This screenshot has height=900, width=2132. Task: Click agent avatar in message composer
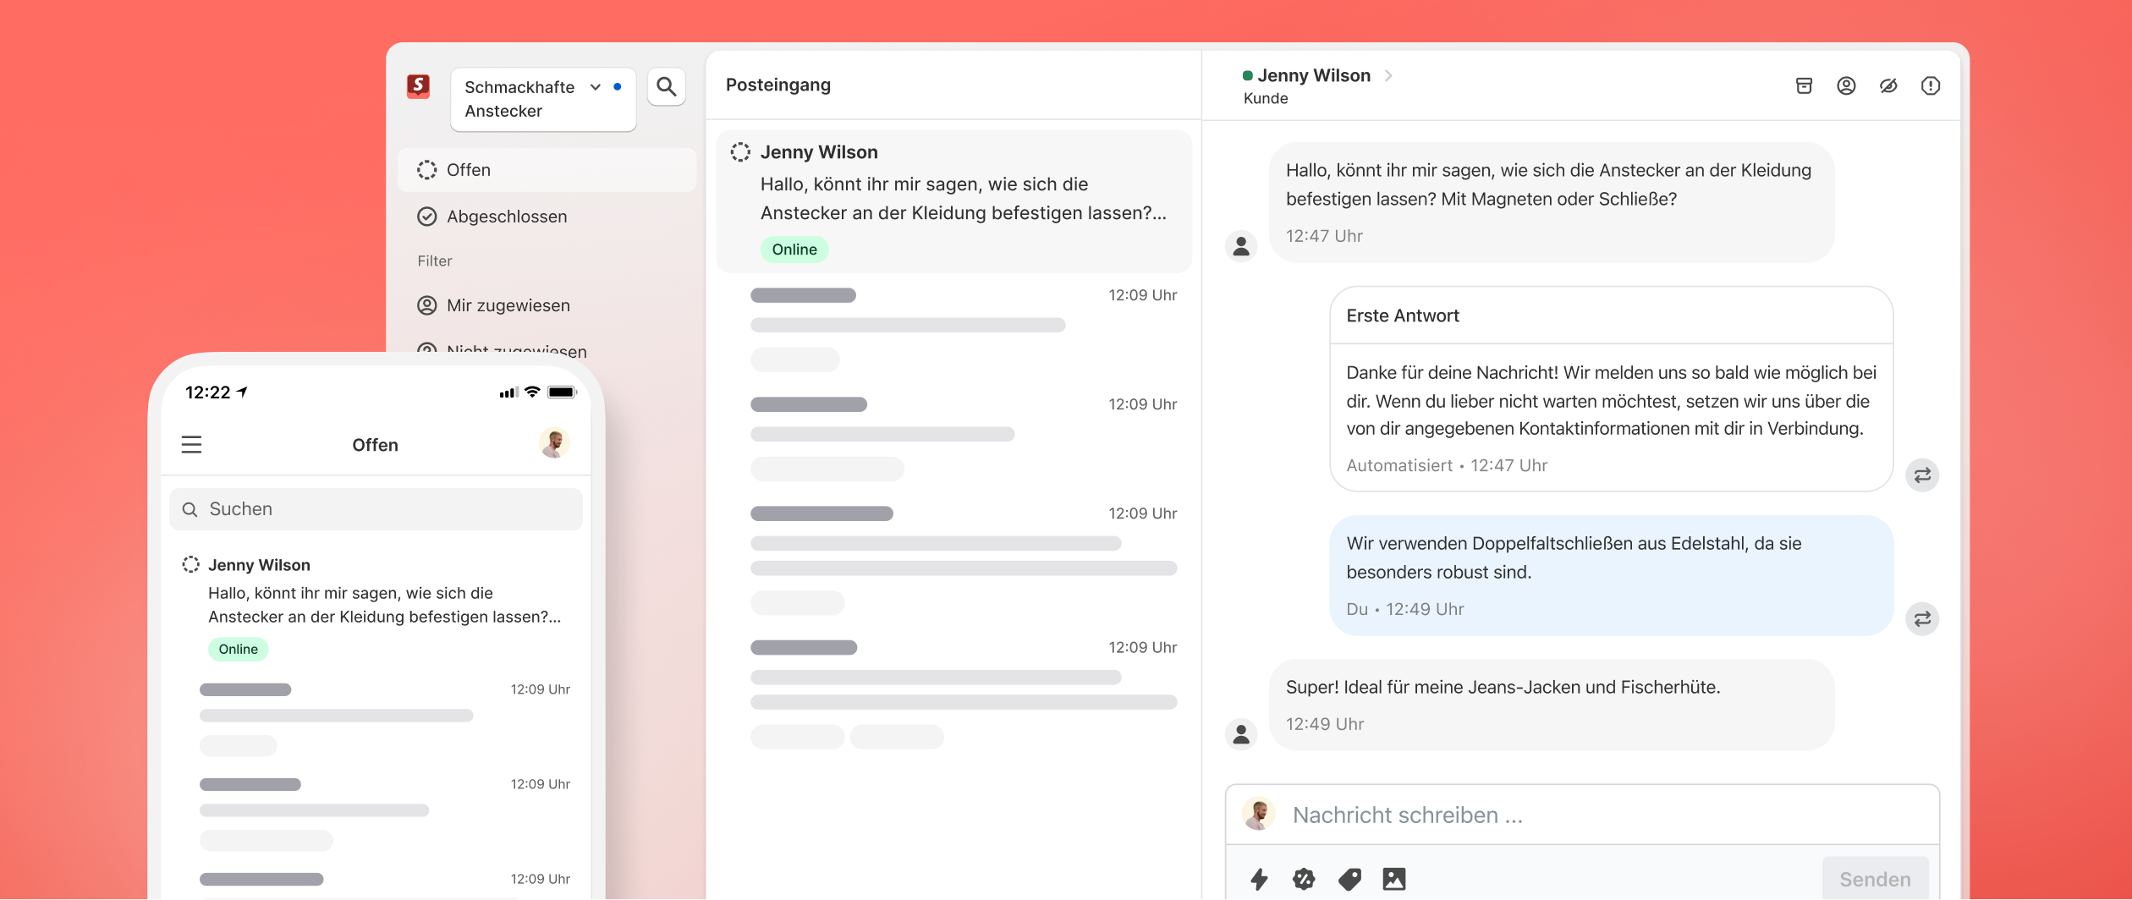(x=1259, y=814)
